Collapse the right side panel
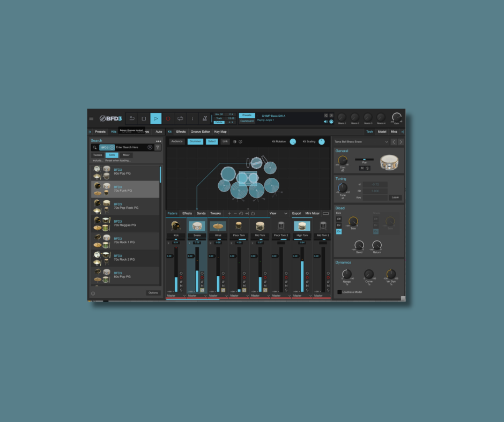 coord(402,132)
